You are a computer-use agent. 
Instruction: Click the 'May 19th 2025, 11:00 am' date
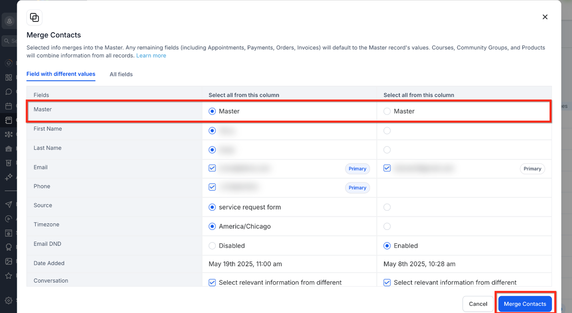tap(245, 264)
